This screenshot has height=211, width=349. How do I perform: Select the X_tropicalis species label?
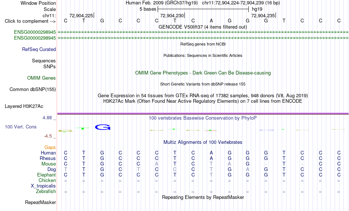coord(43,186)
